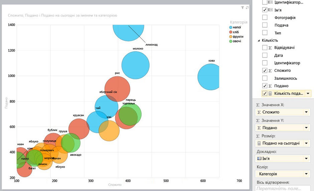Image resolution: width=314 pixels, height=191 pixels.
Task: Tick the Дата checkbox
Action: [265, 55]
